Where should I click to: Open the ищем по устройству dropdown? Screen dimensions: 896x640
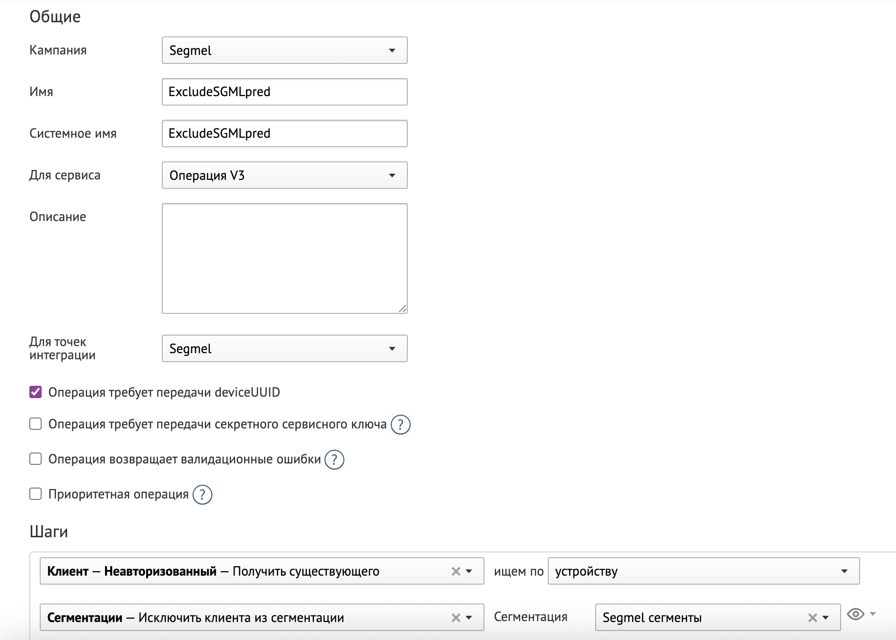pyautogui.click(x=703, y=571)
